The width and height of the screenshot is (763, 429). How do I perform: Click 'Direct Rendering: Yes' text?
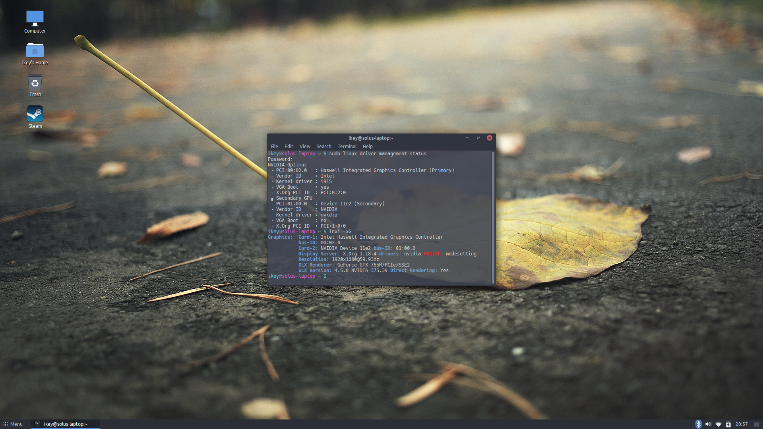[419, 271]
